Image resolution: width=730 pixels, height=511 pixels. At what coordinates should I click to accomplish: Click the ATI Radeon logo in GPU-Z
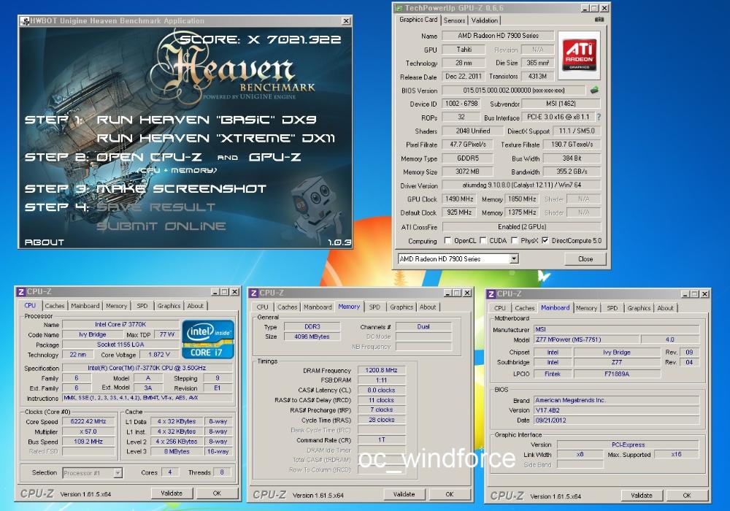(x=579, y=55)
